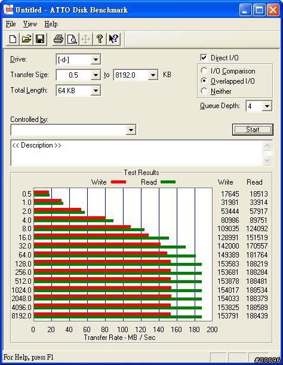Open Print Preview via magnifier icon

72,39
